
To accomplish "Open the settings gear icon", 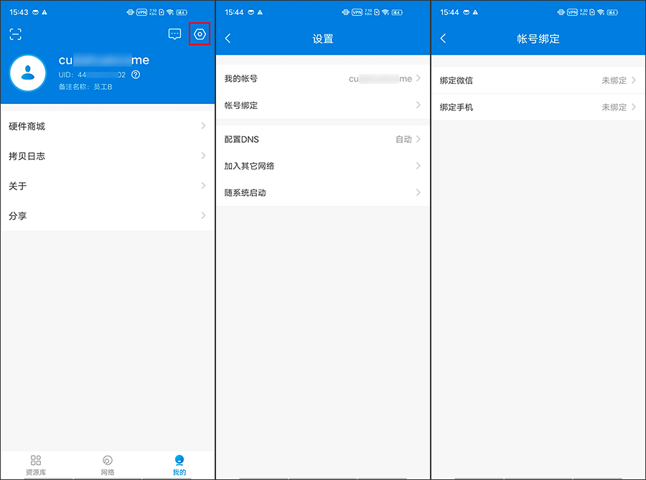I will tap(200, 34).
